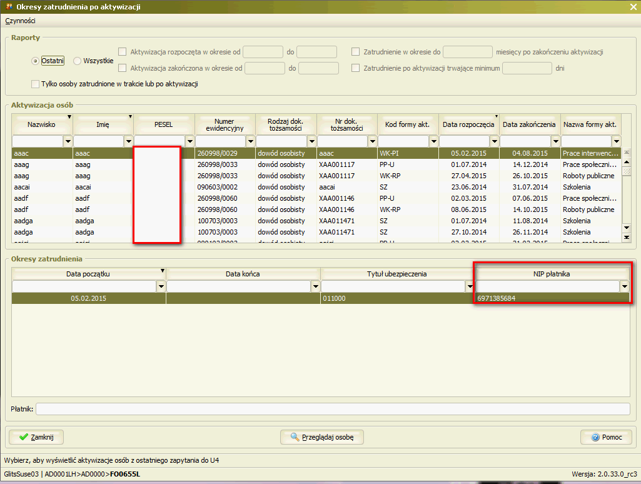Open the Nazwisko column filter dropdown
This screenshot has height=484, width=641.
click(68, 141)
